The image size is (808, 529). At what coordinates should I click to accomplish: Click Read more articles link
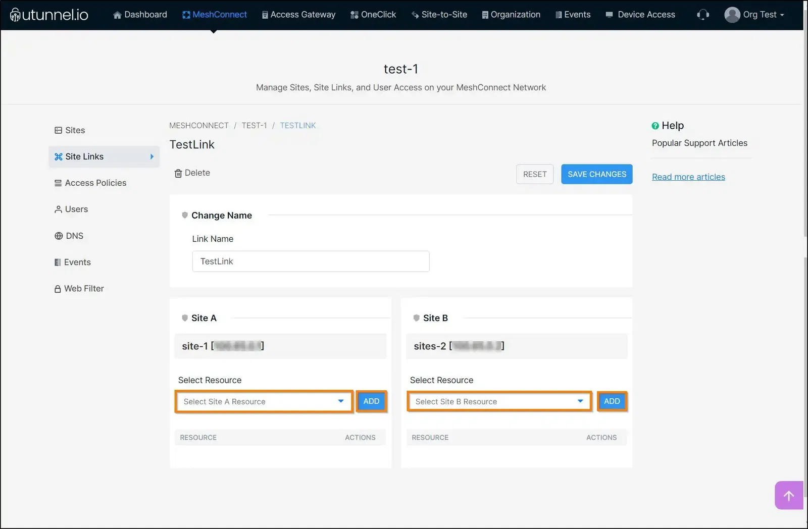(688, 177)
